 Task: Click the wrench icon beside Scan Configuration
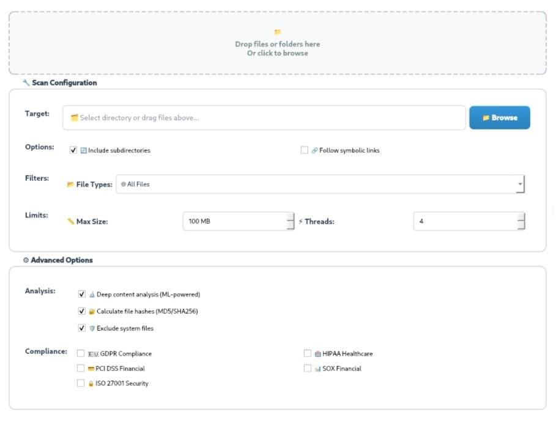tap(26, 83)
